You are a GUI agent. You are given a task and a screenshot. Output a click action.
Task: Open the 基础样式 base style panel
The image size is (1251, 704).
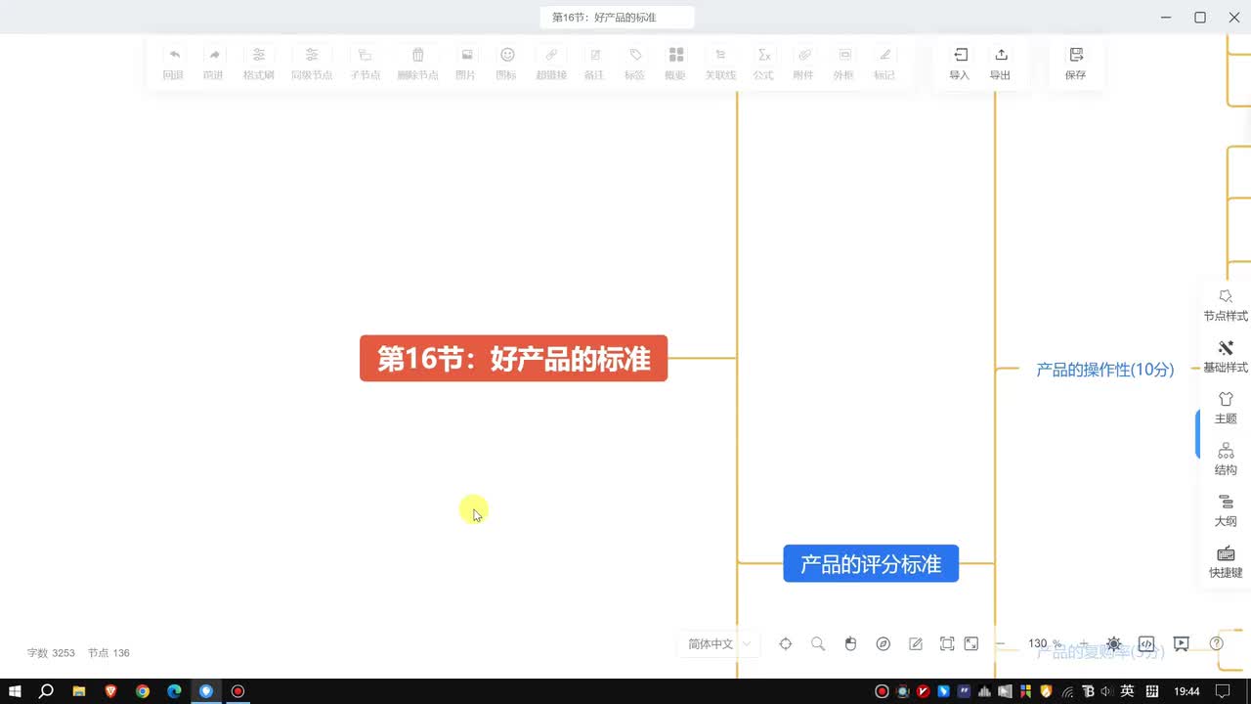coord(1226,357)
